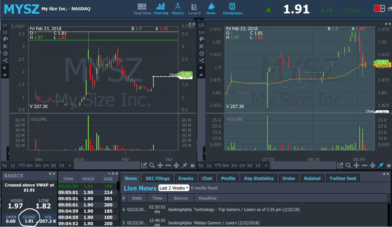Open the Charting view
Viewport: 392px width, 227px height.
click(x=161, y=9)
